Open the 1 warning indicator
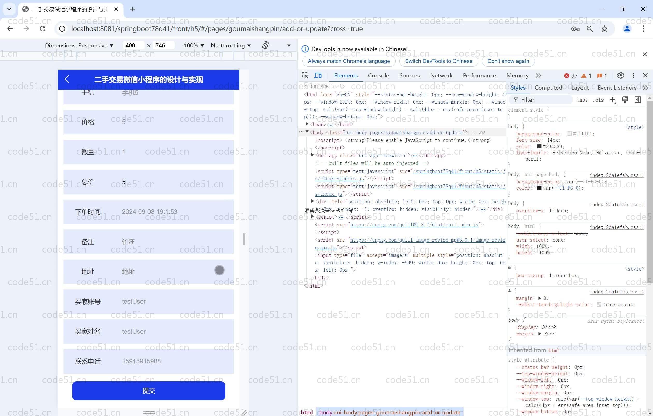This screenshot has height=416, width=653. click(586, 76)
